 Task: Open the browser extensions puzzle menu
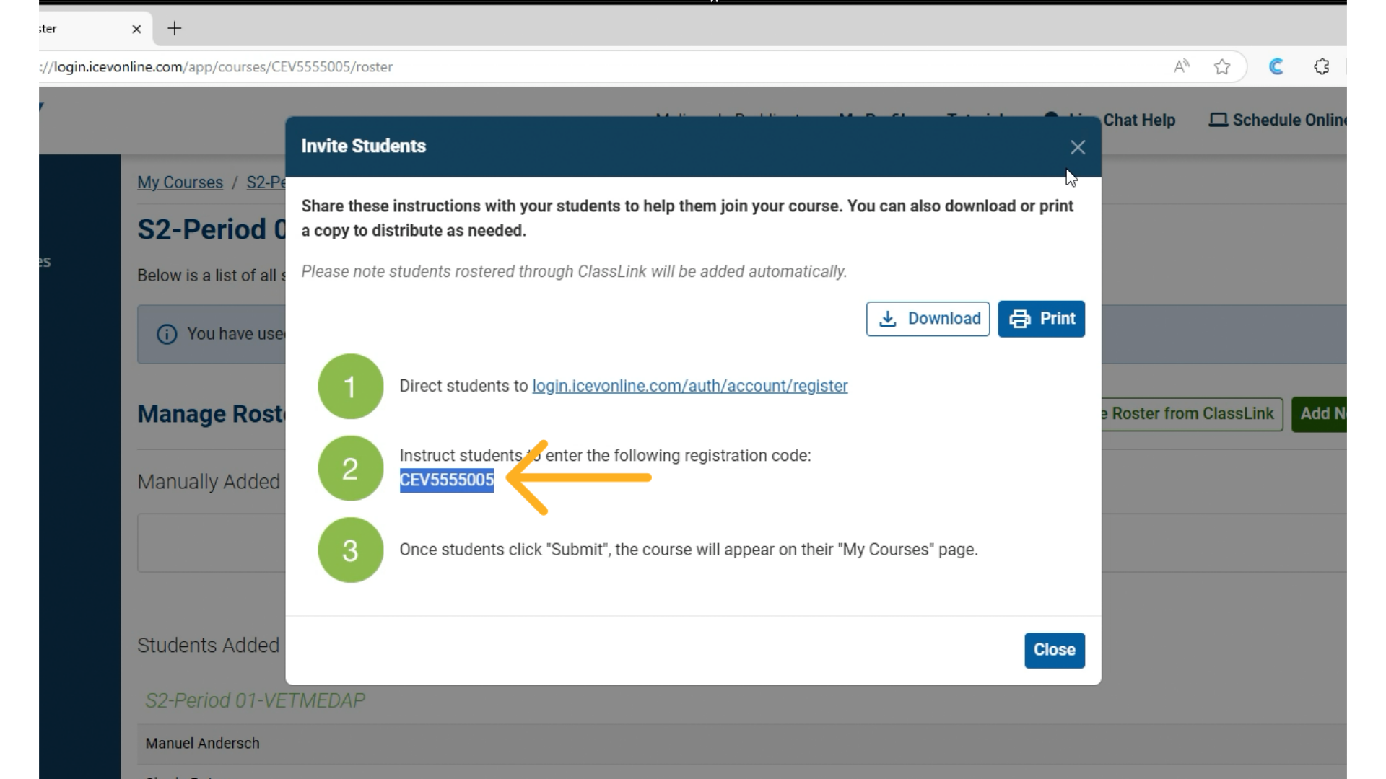1322,66
